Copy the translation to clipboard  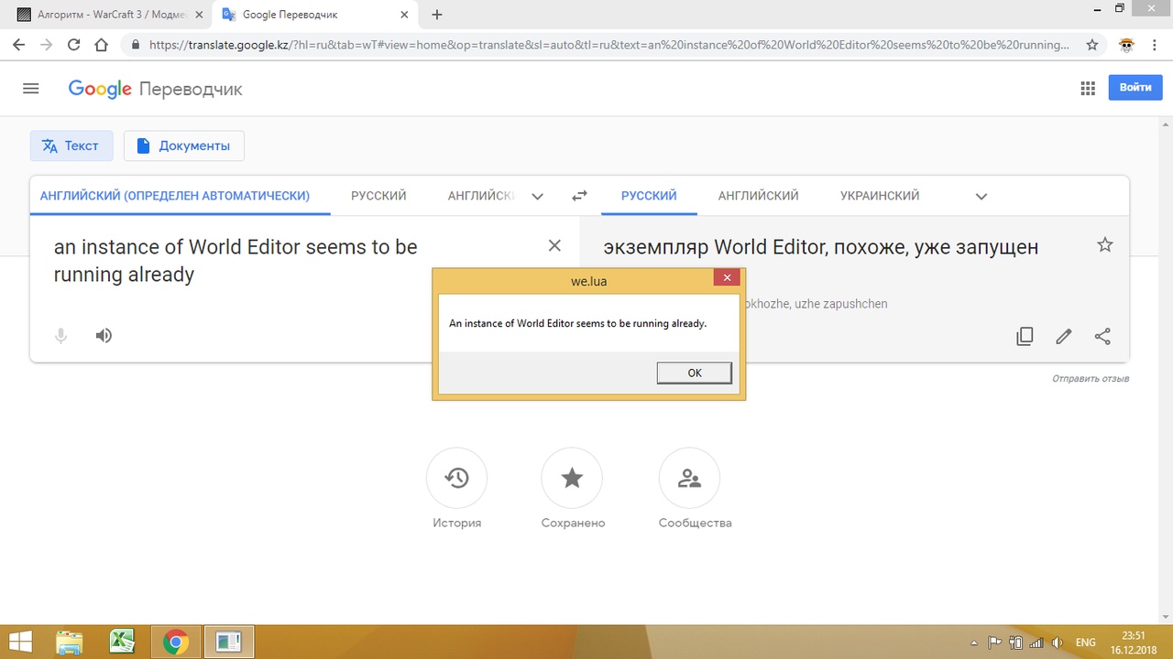pyautogui.click(x=1025, y=336)
